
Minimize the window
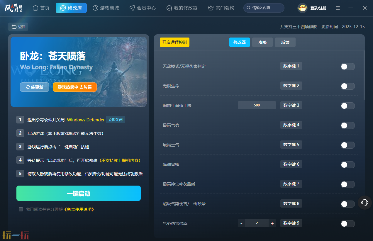coord(351,8)
